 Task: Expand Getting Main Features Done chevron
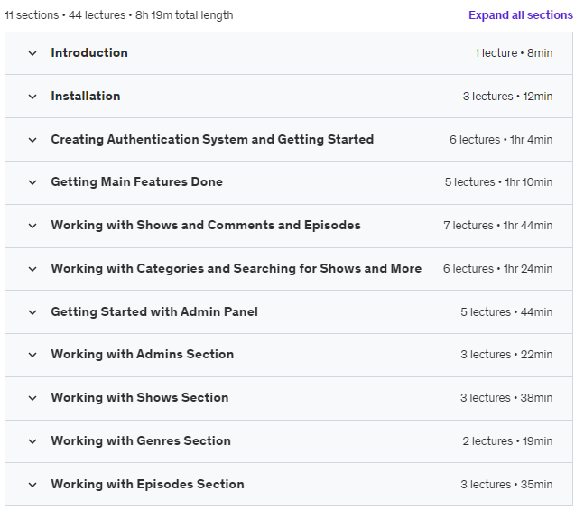pyautogui.click(x=32, y=182)
